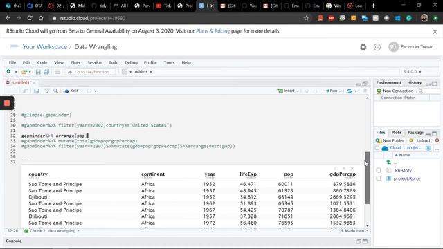Open the workspace panes grid icon
The image size is (443, 249).
[125, 72]
